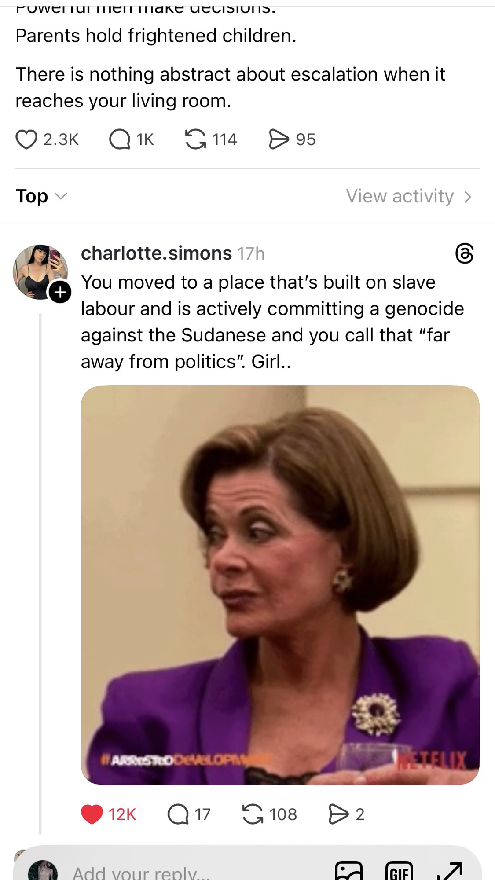The image size is (495, 880).
Task: Attach a photo using the image icon
Action: (349, 871)
